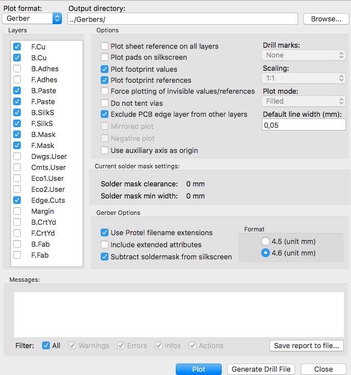Enable the B.Adhes layer
This screenshot has height=375, width=351.
(x=17, y=69)
